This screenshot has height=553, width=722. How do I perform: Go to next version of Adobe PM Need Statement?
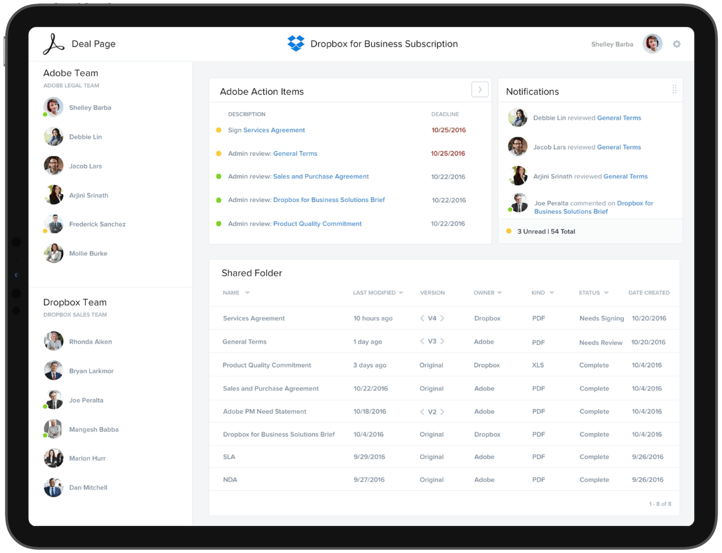click(x=442, y=412)
